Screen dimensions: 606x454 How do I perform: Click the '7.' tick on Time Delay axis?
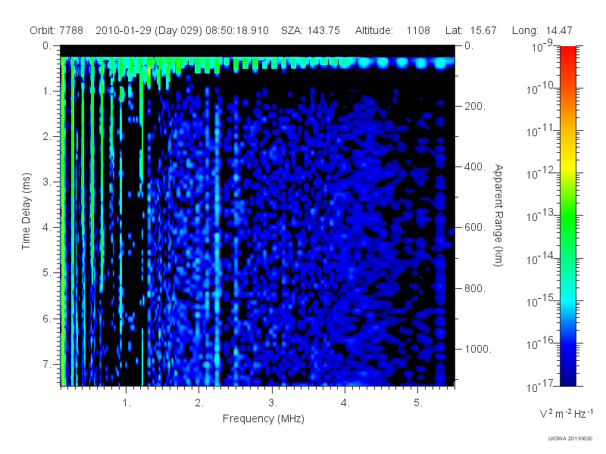(47, 364)
